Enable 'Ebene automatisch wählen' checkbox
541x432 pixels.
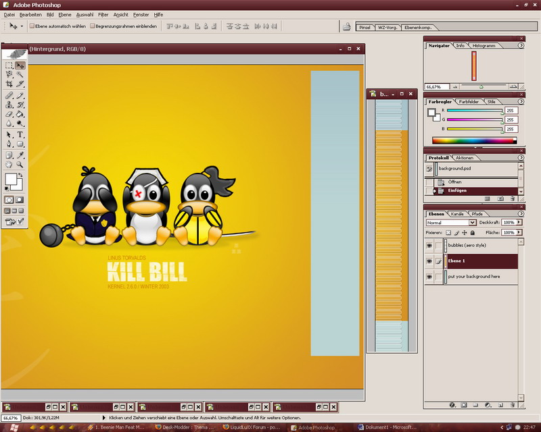(x=32, y=26)
